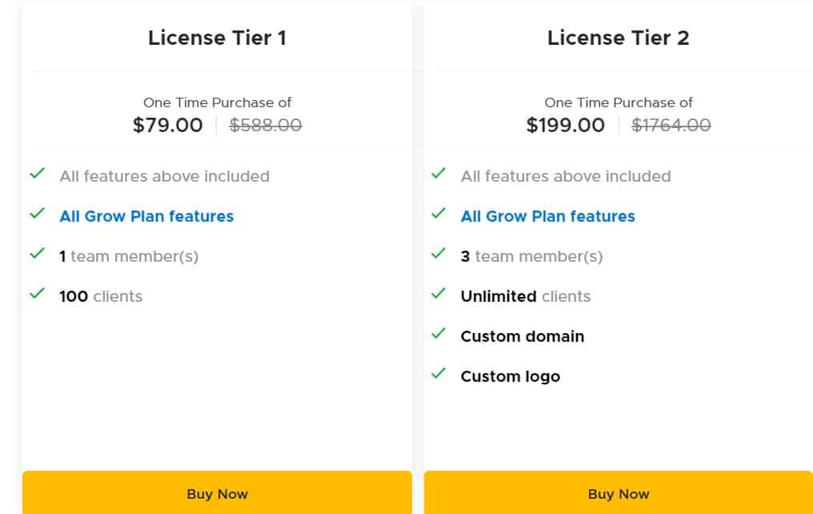Screen dimensions: 813x514
Task: Click Buy Now under License Tier 1
Action: (x=217, y=494)
